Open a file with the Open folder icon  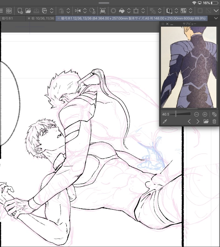28,11
